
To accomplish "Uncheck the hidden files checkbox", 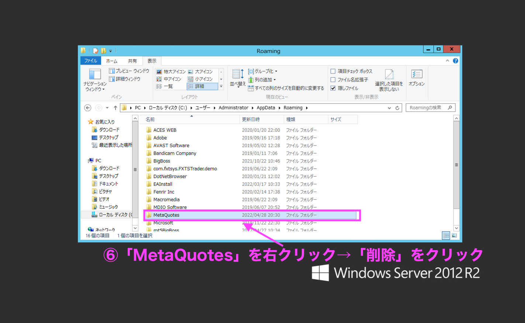I will pos(333,88).
